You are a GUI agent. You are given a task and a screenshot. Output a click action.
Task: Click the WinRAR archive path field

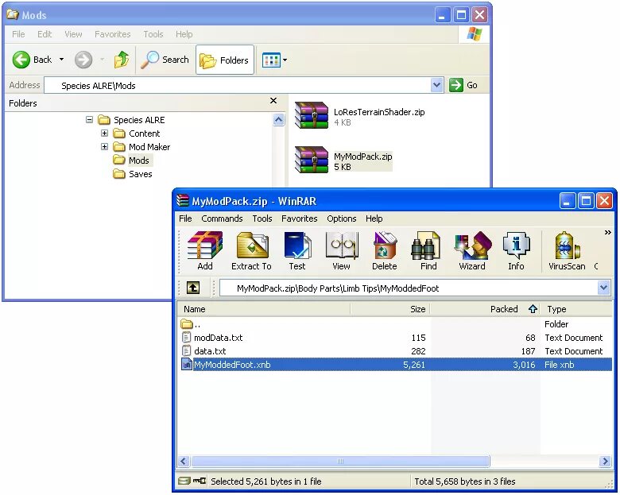click(x=409, y=288)
